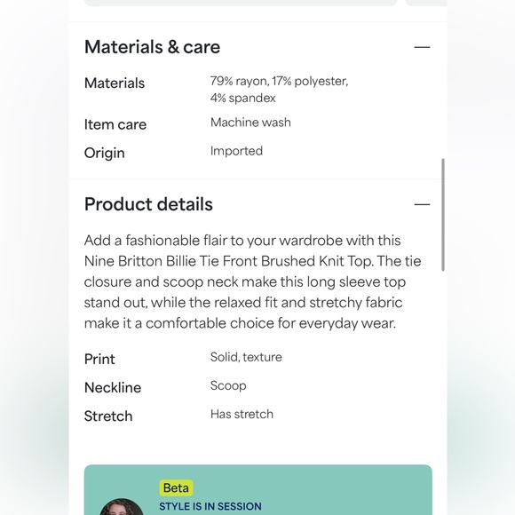Select the Scoop neckline value
The image size is (515, 515).
tap(228, 385)
